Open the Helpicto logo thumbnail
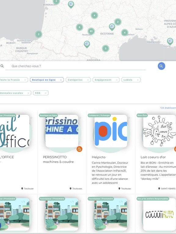This screenshot has width=176, height=234. tap(111, 131)
